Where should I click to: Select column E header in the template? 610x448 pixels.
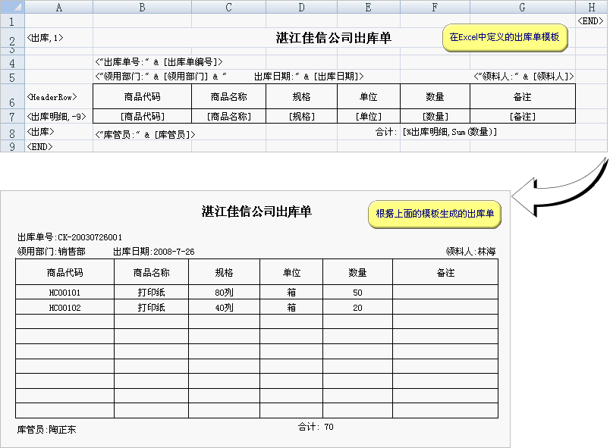(x=369, y=7)
